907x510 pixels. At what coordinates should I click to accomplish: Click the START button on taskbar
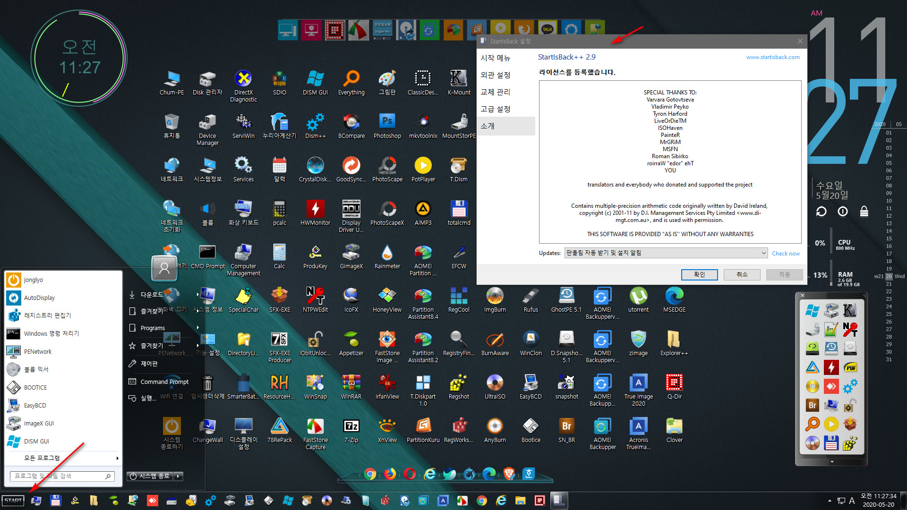13,501
